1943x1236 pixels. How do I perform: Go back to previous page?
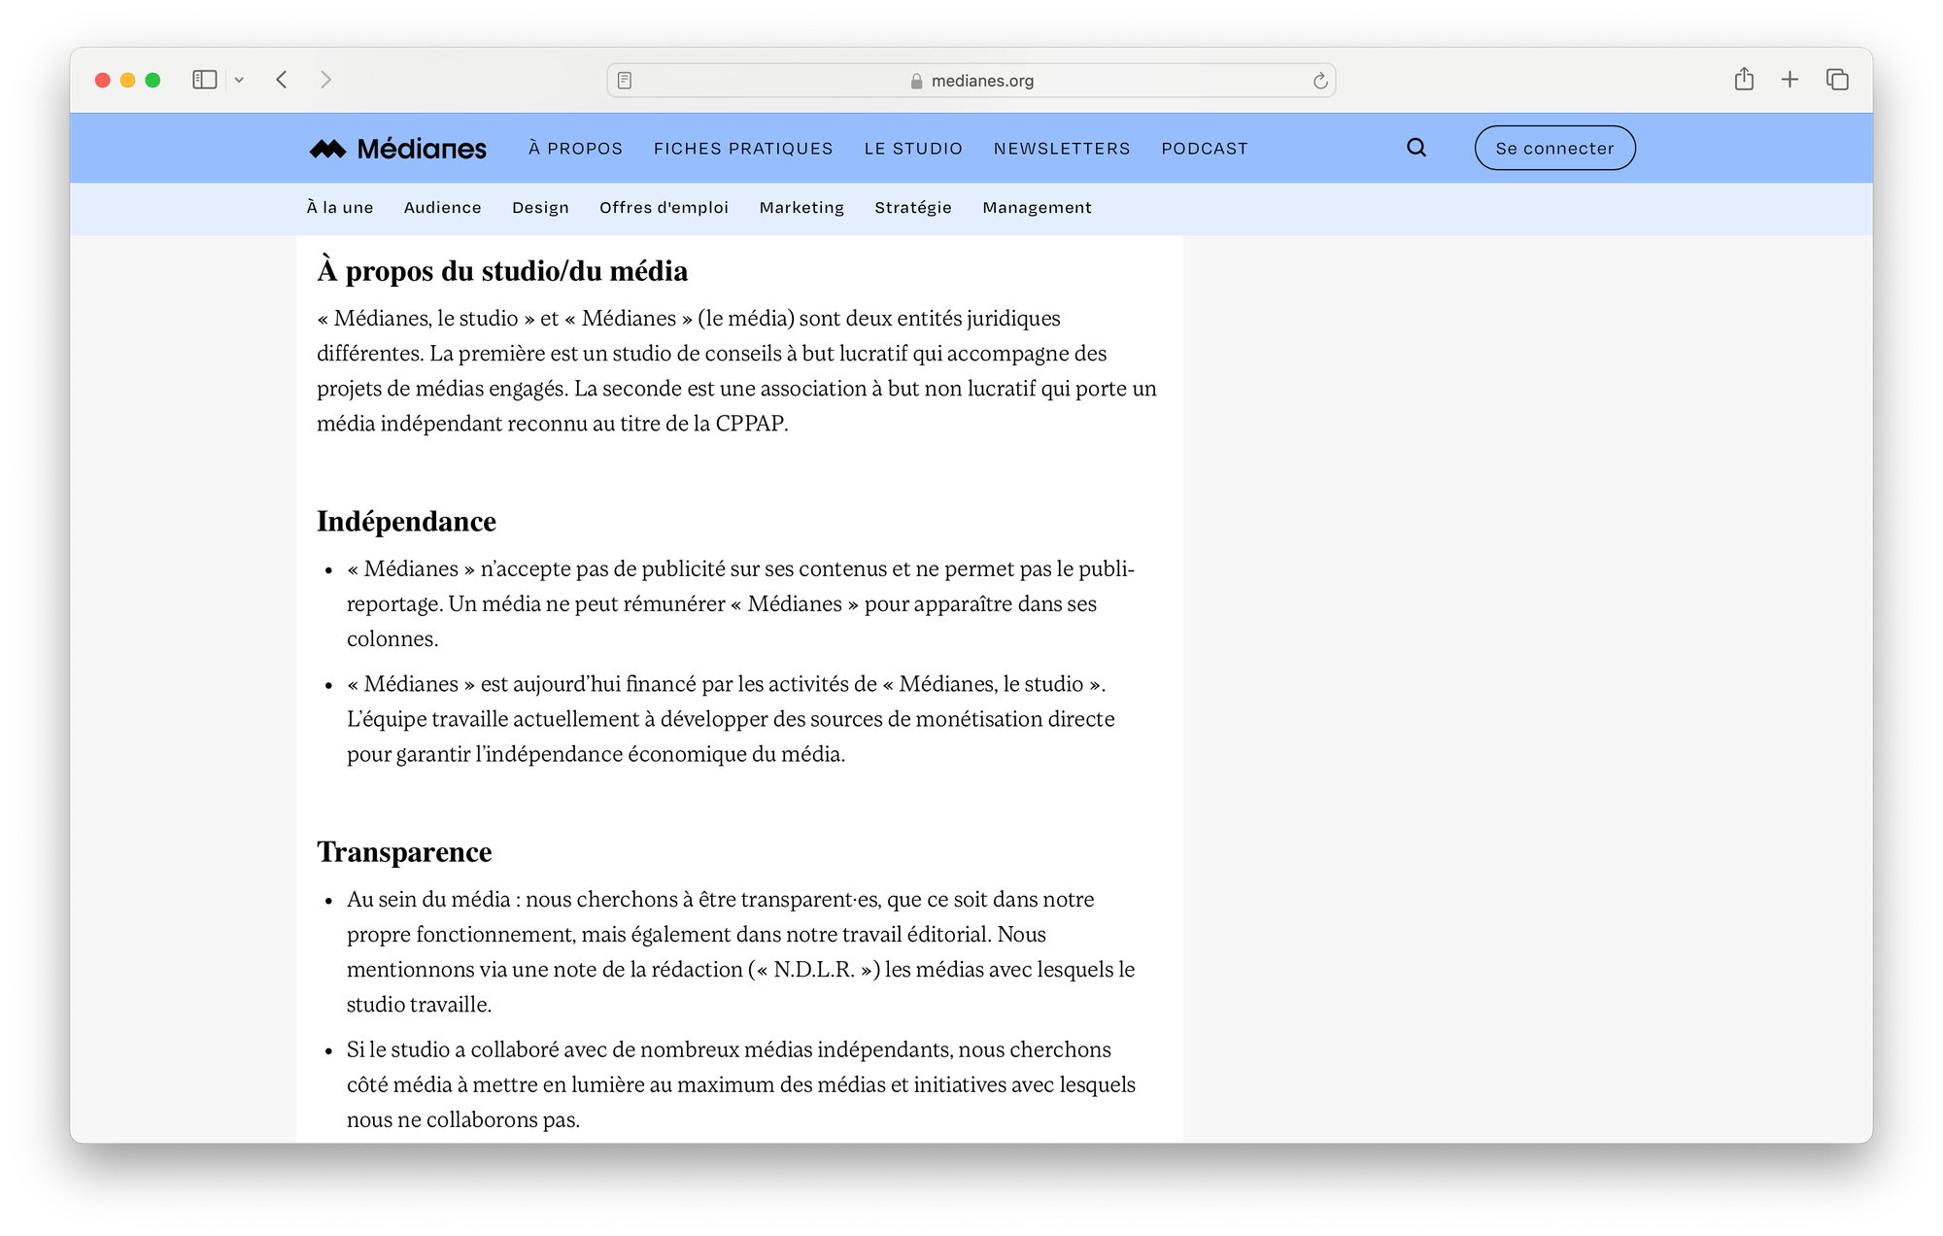(x=282, y=80)
